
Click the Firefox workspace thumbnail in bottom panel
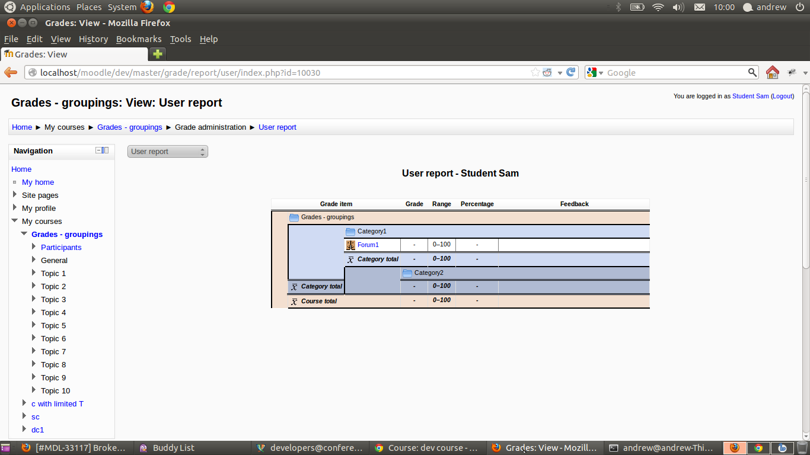735,448
